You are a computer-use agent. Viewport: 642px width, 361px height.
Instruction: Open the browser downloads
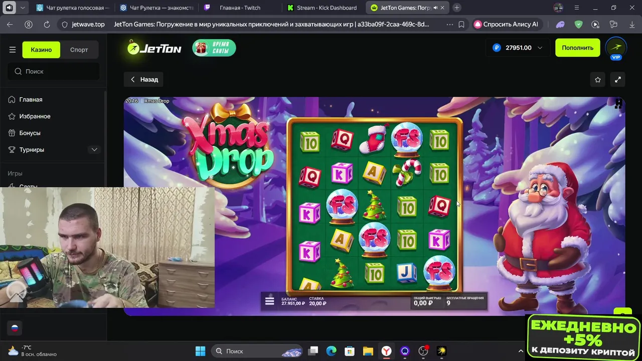click(631, 24)
